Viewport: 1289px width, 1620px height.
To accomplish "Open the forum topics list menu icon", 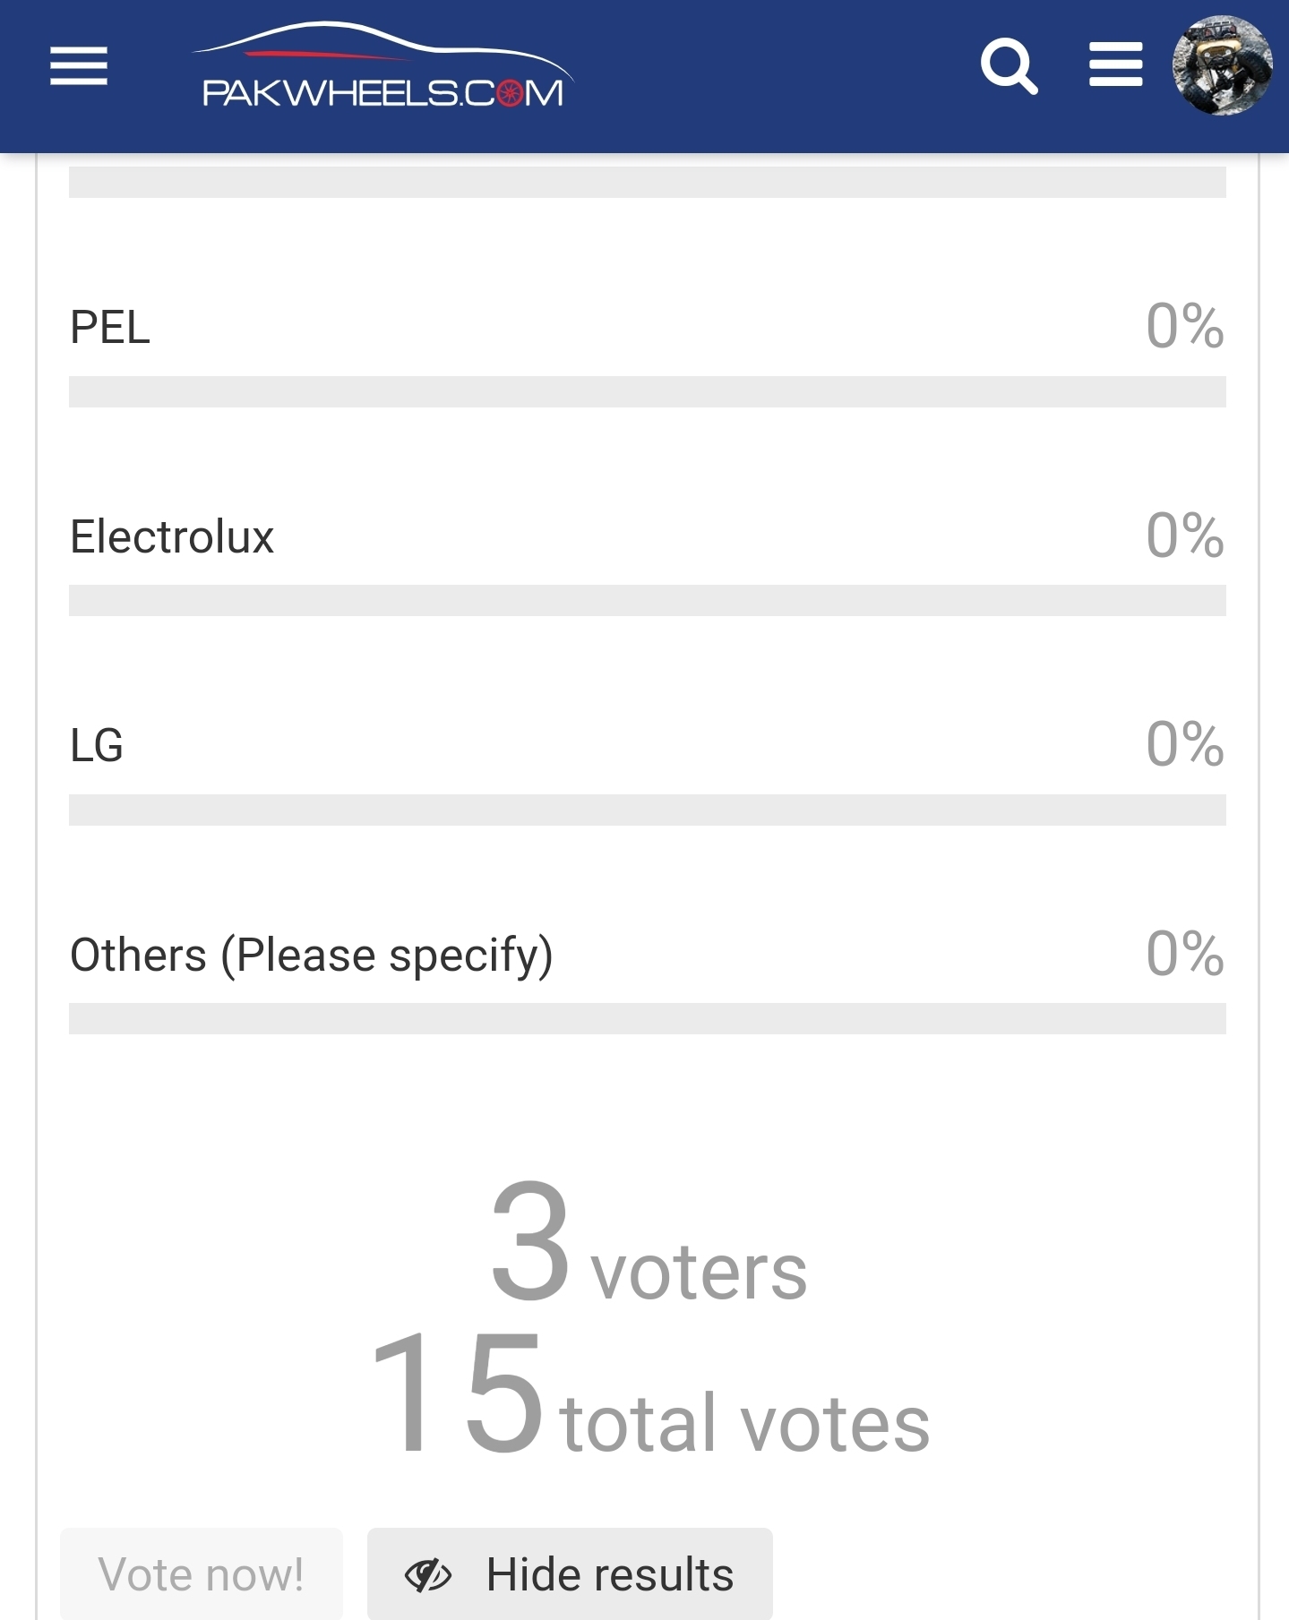I will coord(1115,65).
